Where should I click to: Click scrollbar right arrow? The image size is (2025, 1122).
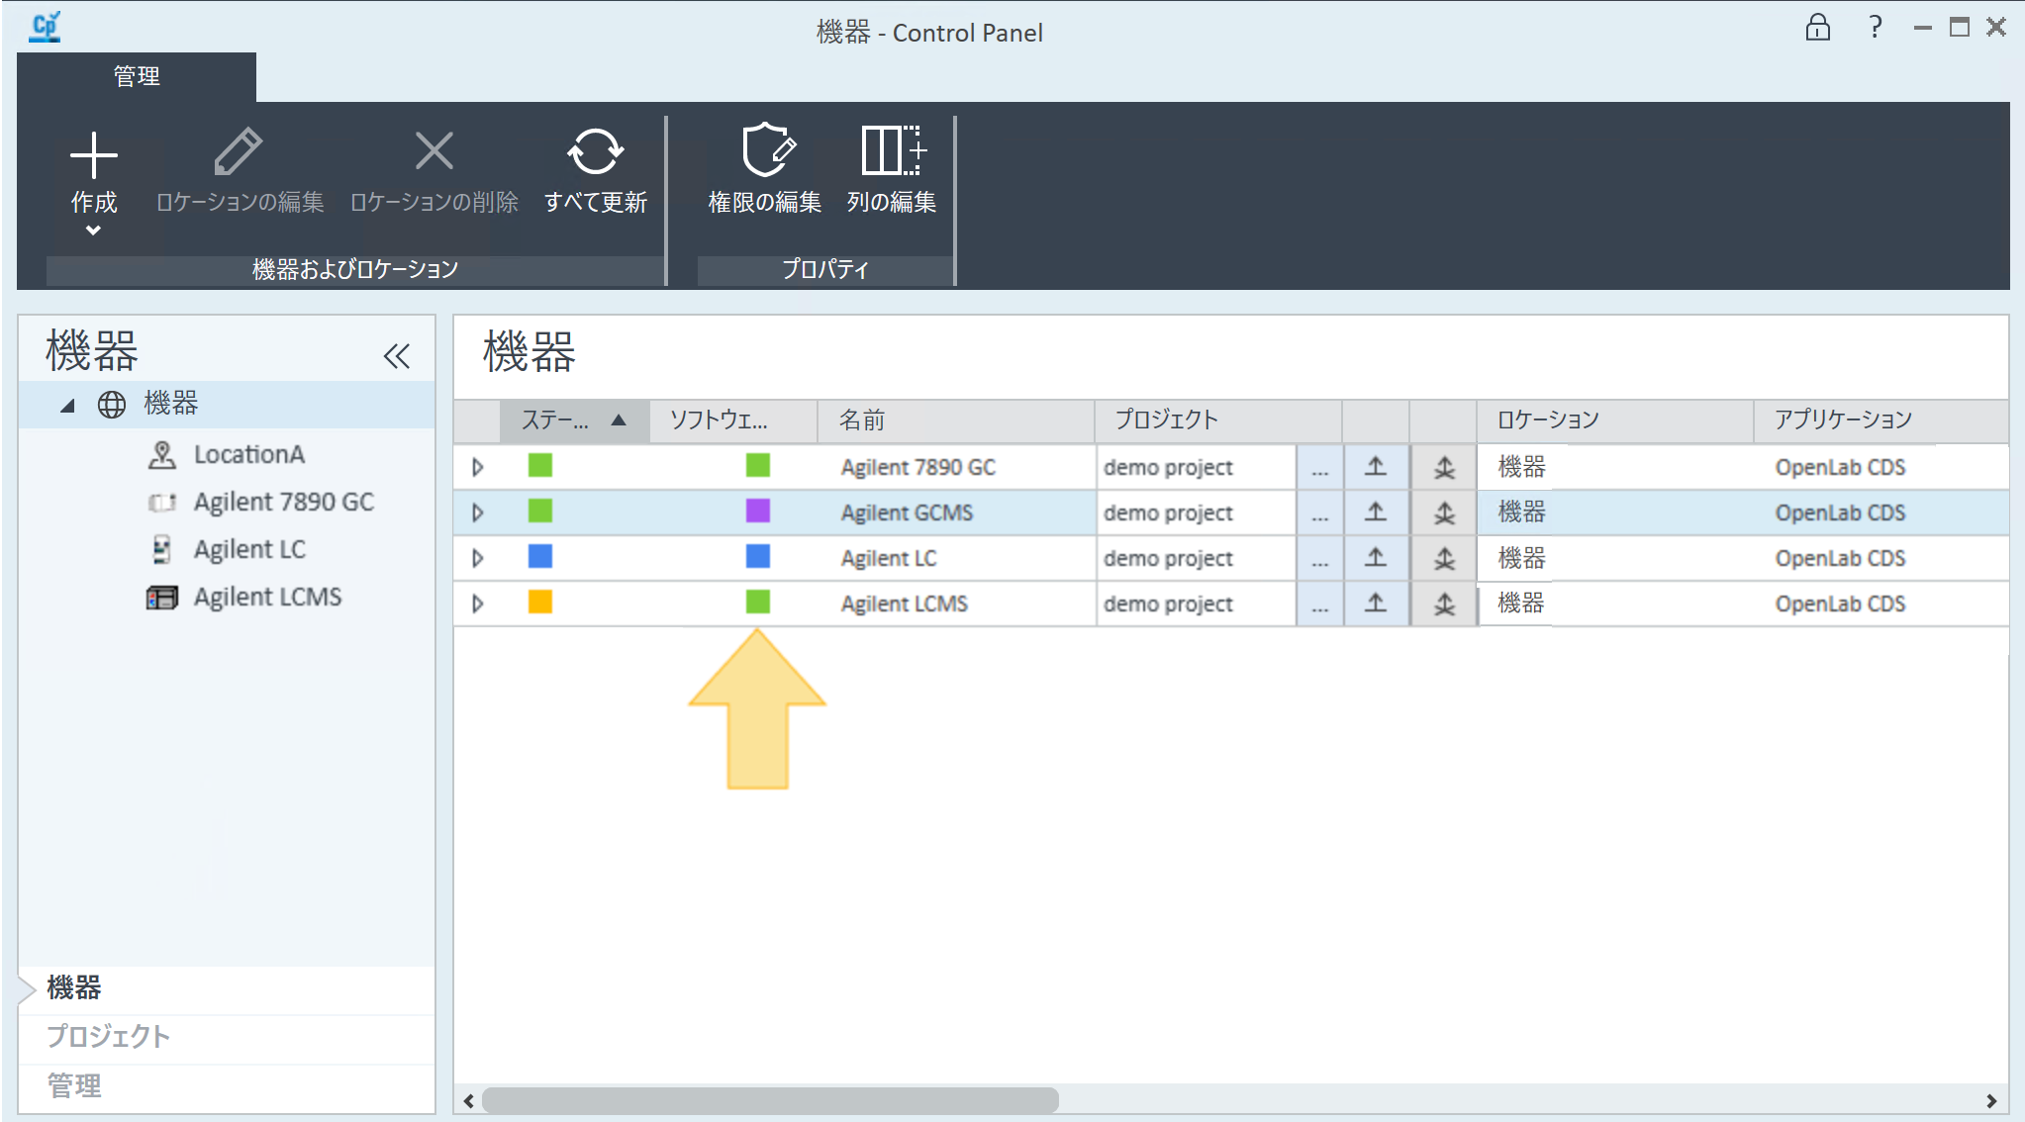click(1991, 1100)
